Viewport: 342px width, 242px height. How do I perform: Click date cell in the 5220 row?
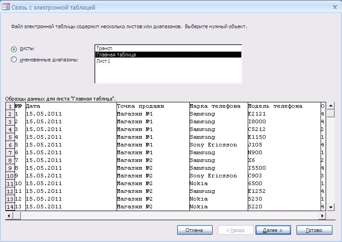(71, 207)
